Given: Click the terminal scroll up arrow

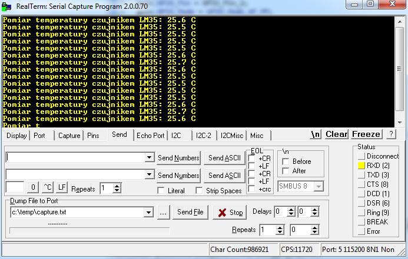Looking at the screenshot, I should 399,22.
